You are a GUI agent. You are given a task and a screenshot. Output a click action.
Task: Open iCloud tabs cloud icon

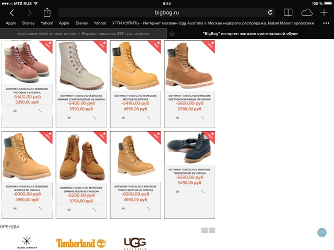click(x=307, y=12)
